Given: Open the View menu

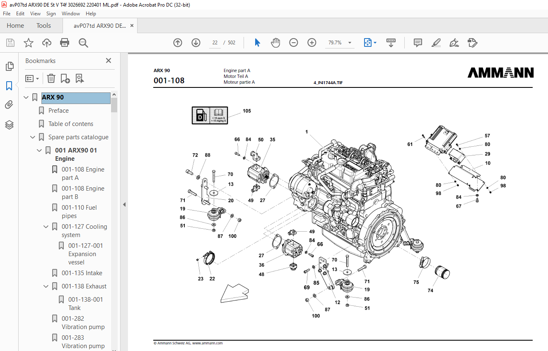Looking at the screenshot, I should (x=36, y=14).
